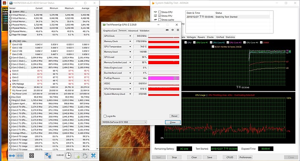Click the expand columns arrows icon in HWiNFO

12,156
